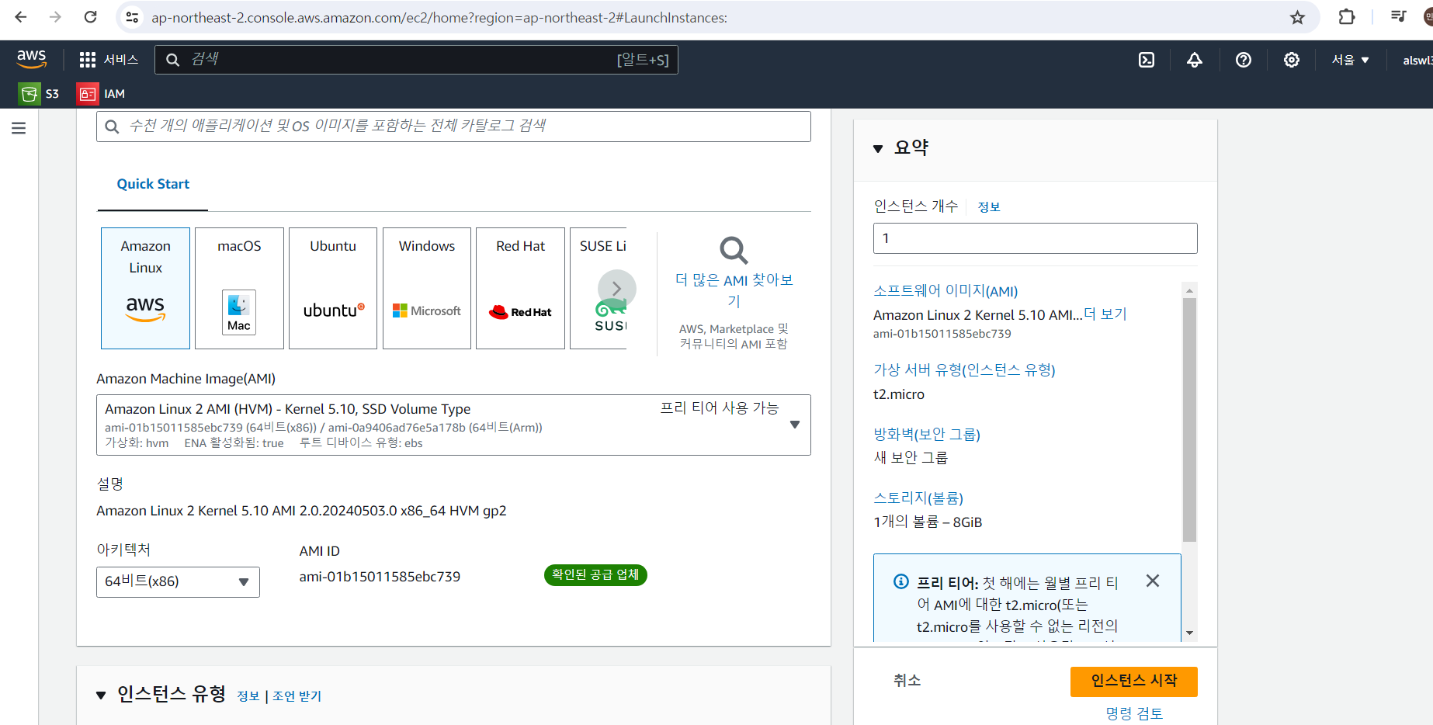1433x725 pixels.
Task: Open settings gear in AWS header
Action: tap(1292, 60)
